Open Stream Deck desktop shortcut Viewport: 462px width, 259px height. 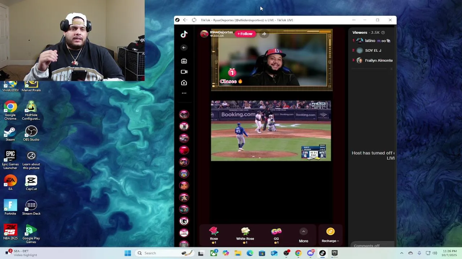click(31, 208)
